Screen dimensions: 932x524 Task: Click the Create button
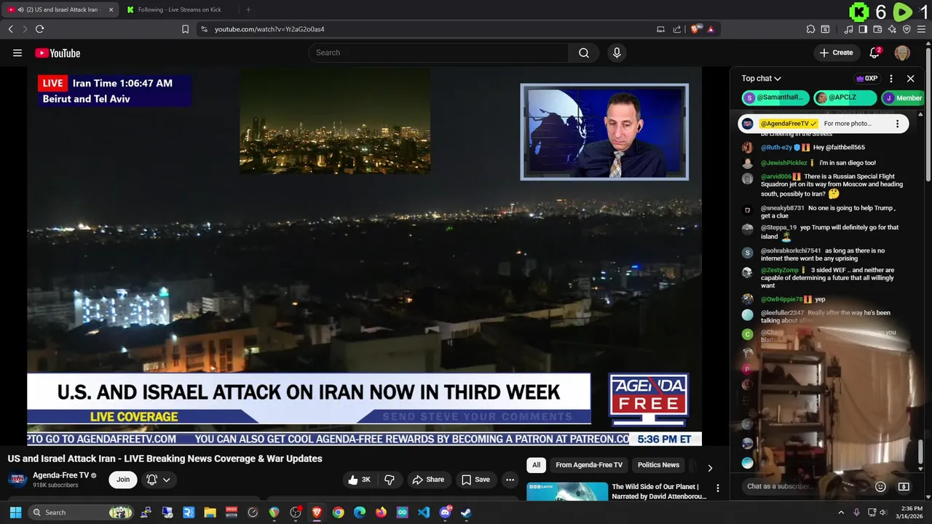pyautogui.click(x=836, y=52)
